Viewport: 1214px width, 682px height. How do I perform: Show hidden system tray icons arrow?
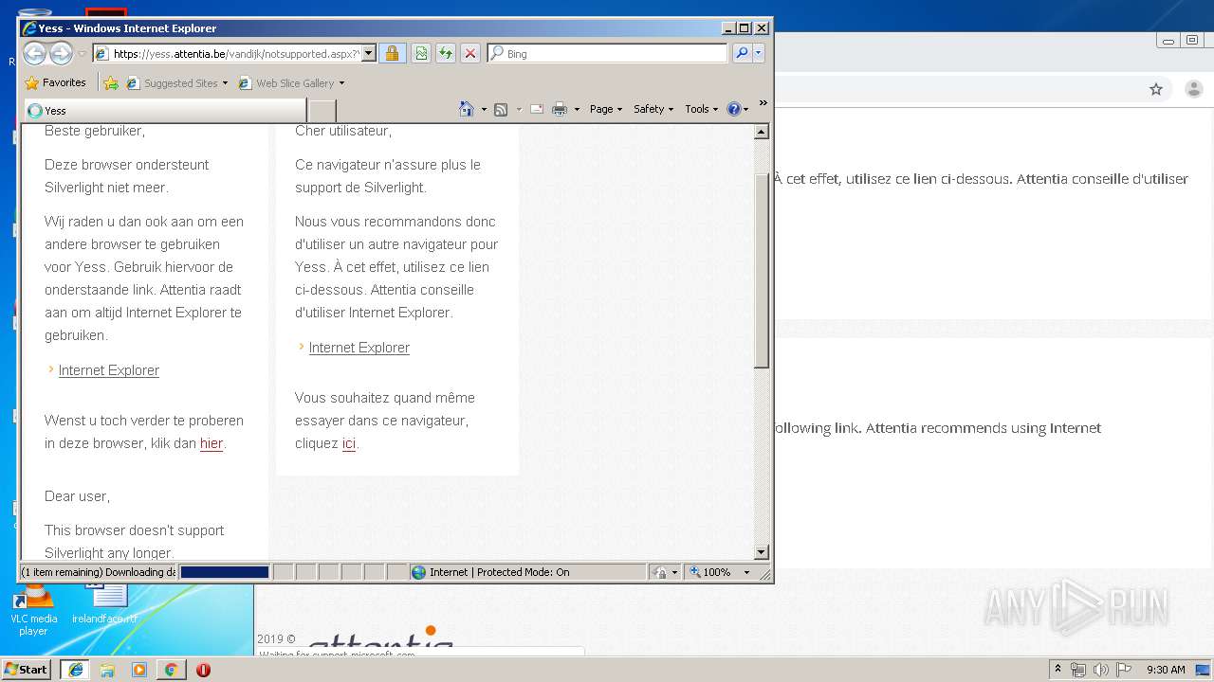[1058, 669]
